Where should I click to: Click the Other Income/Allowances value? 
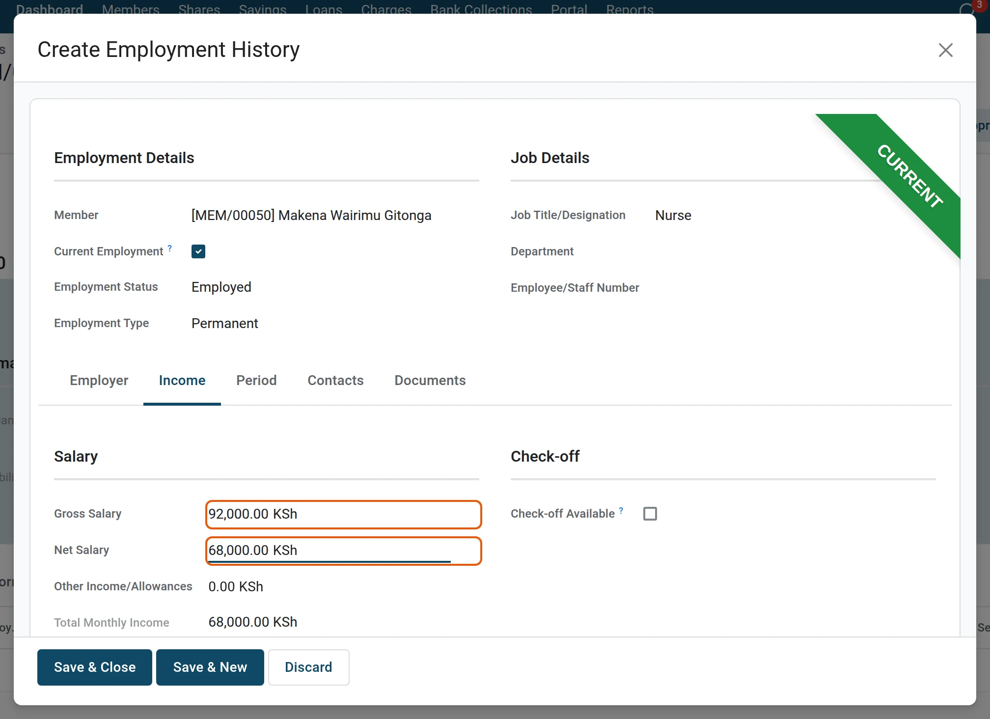click(236, 587)
